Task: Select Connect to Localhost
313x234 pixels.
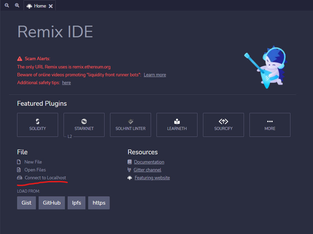Action: (45, 178)
